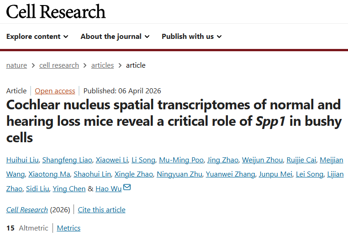The image size is (348, 236).
Task: Click the Open access link
Action: click(55, 91)
